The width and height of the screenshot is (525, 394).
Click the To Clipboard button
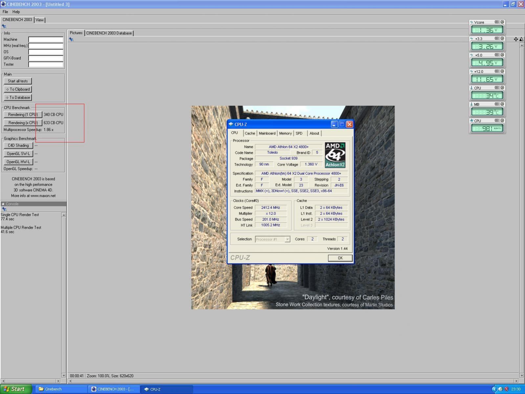pyautogui.click(x=18, y=89)
